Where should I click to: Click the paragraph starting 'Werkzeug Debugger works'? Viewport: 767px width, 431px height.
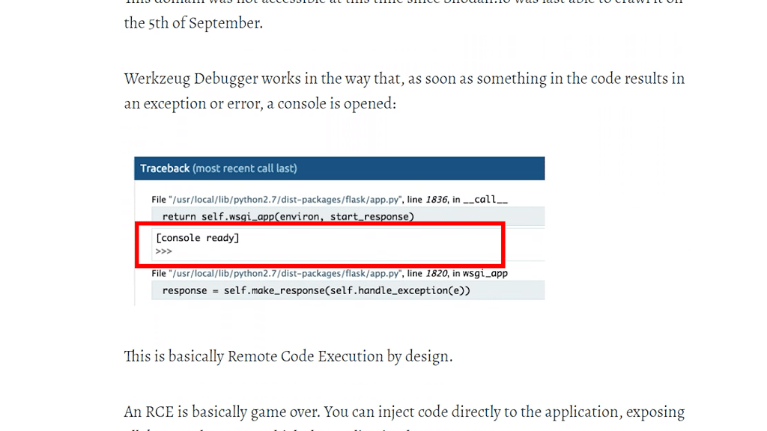[404, 91]
